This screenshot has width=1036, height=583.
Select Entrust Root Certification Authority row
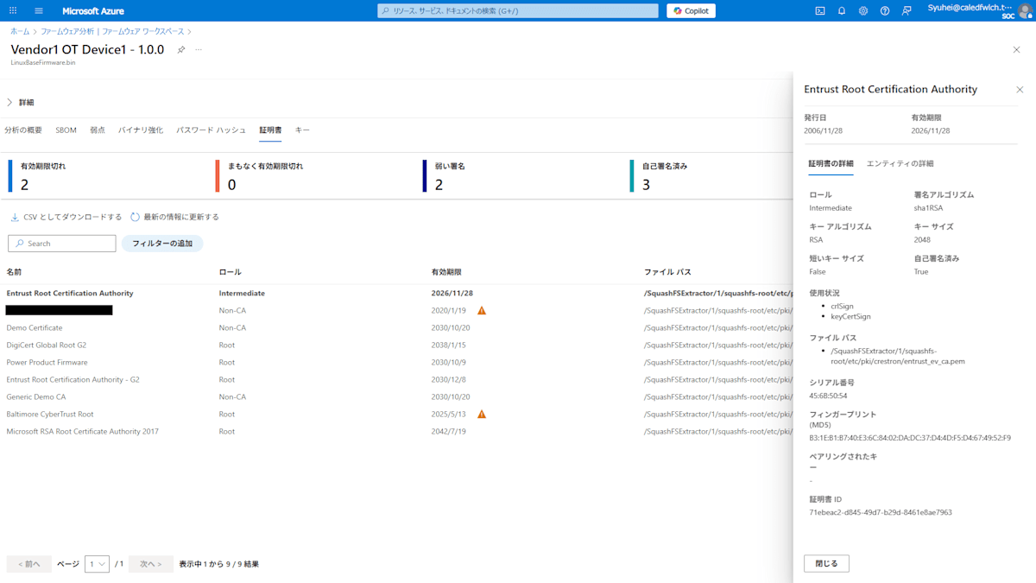[397, 294]
